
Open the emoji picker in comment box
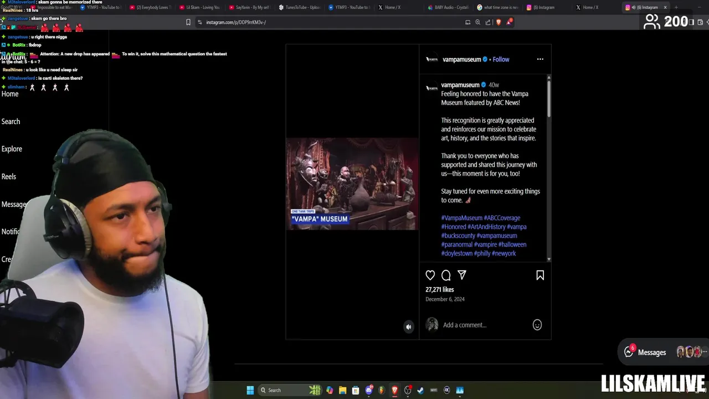tap(537, 325)
